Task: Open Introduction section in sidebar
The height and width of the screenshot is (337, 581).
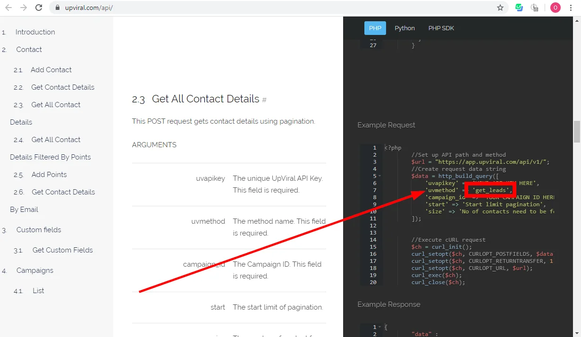Action: (35, 32)
